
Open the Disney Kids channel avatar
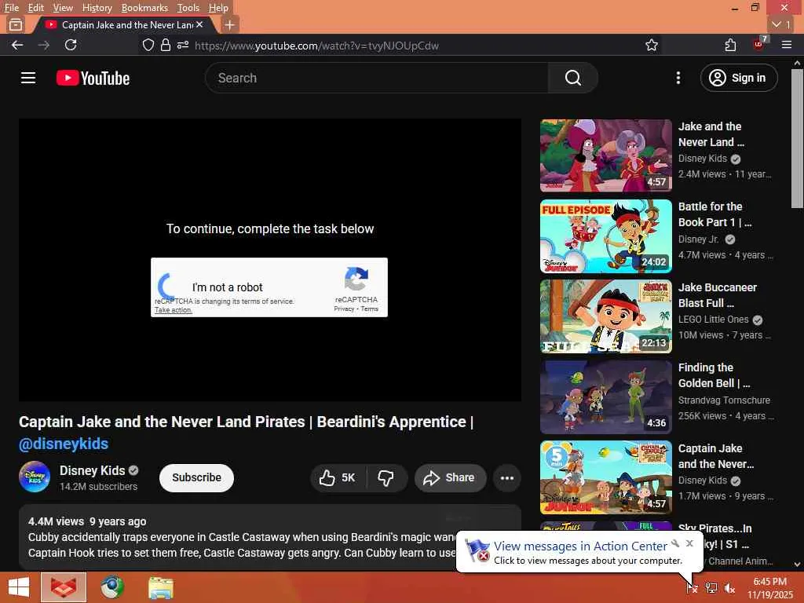pyautogui.click(x=35, y=477)
